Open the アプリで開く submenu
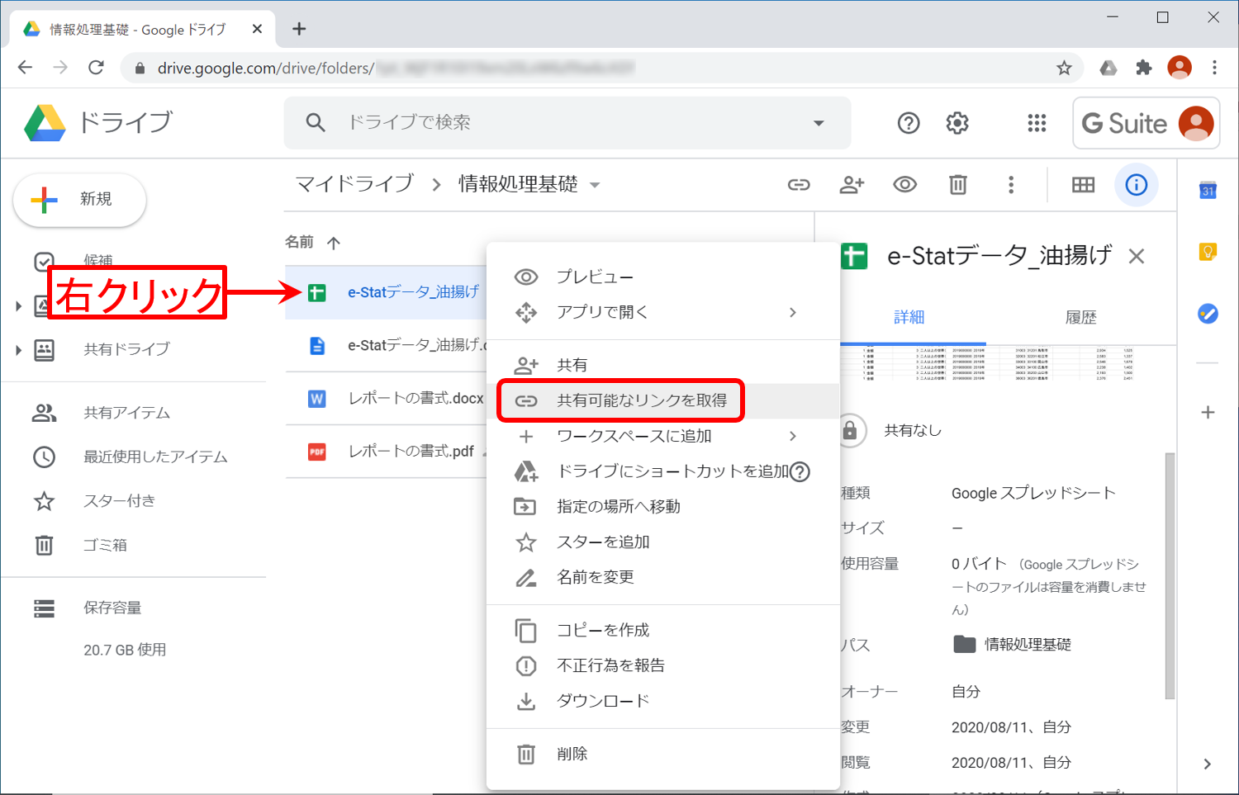This screenshot has width=1239, height=795. click(x=663, y=312)
